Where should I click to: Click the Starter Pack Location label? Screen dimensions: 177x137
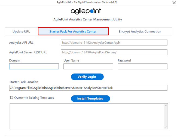(24, 82)
